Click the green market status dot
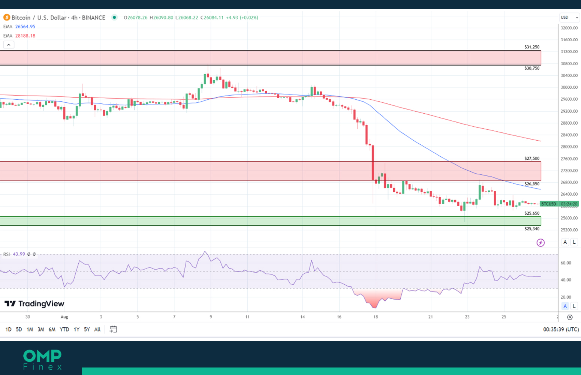Image resolution: width=581 pixels, height=375 pixels. (x=114, y=17)
